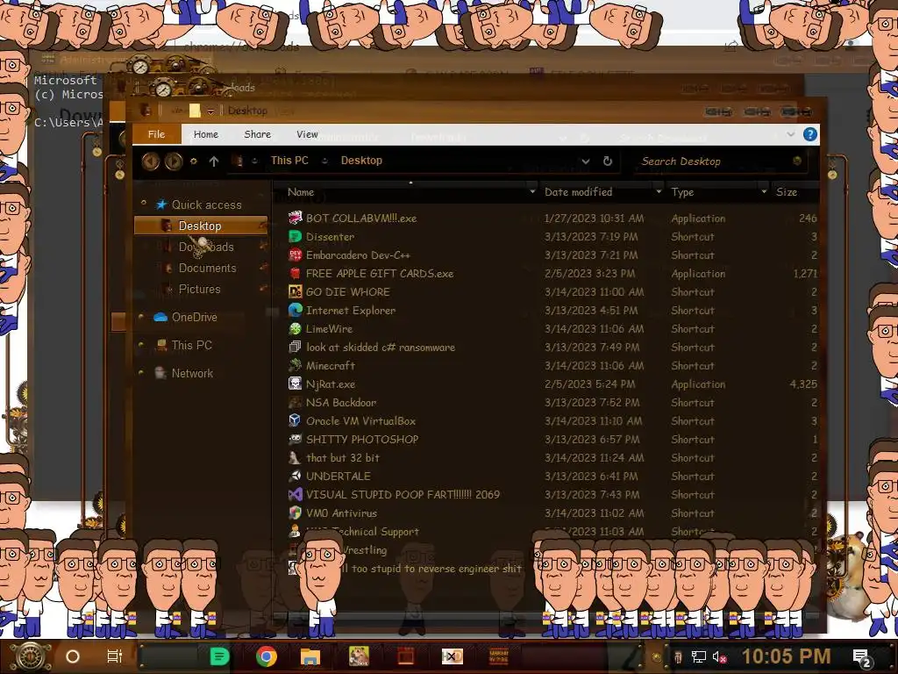This screenshot has height=674, width=898.
Task: Select Network in the navigation pane
Action: click(x=192, y=373)
